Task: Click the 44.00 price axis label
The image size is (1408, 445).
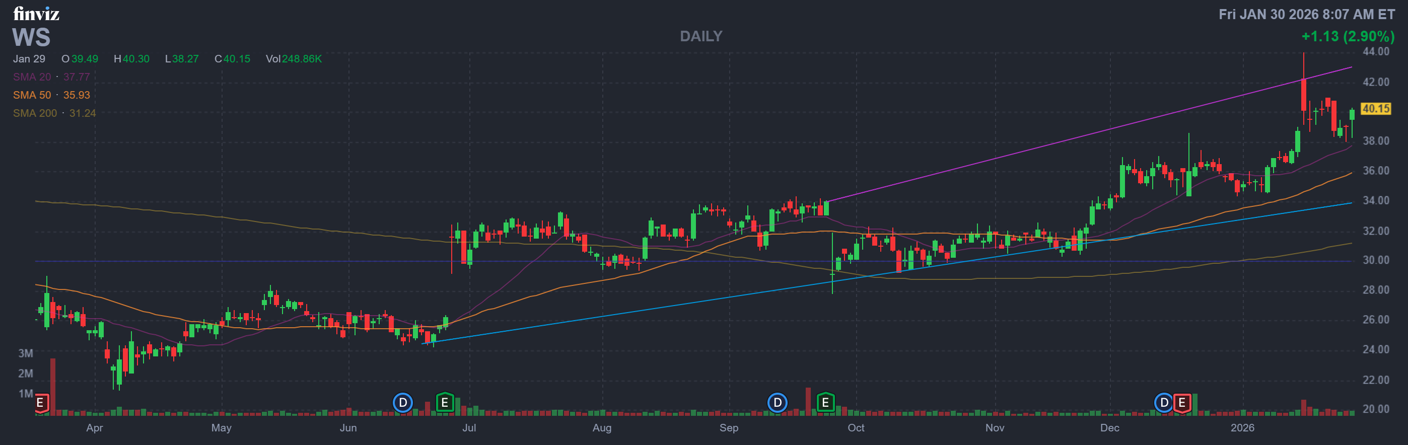Action: (1375, 51)
